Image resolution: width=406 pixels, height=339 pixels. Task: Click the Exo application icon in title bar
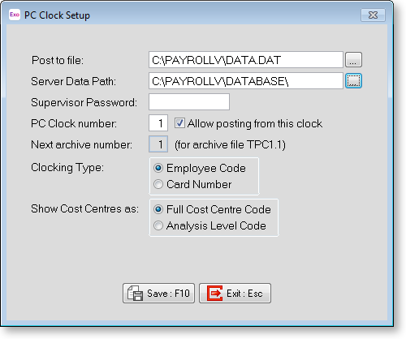(15, 15)
